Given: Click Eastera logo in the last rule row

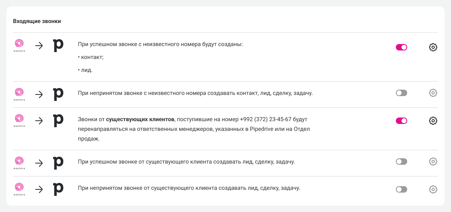Looking at the screenshot, I should click(19, 189).
